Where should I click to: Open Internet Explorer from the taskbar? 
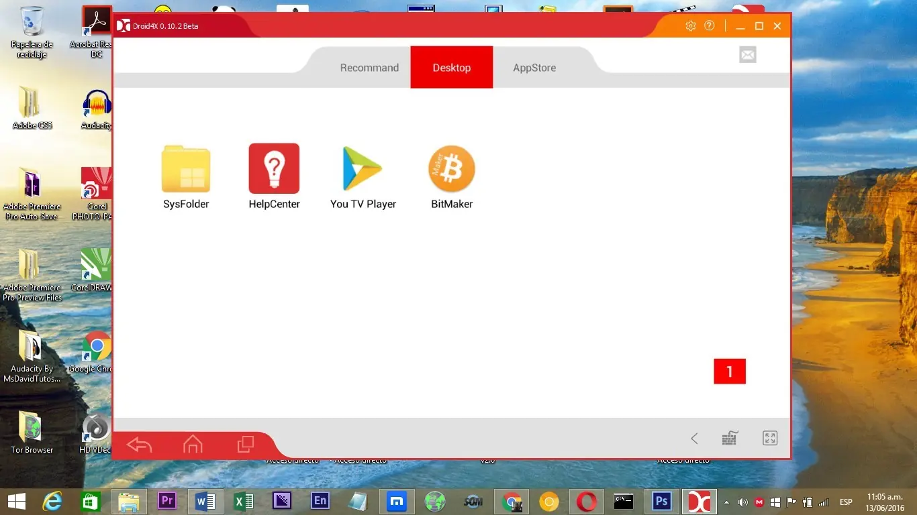[52, 502]
